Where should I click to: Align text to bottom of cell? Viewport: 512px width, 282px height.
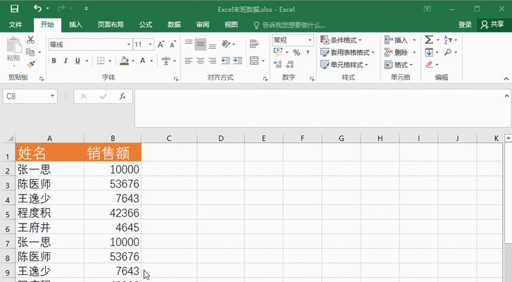[x=213, y=44]
